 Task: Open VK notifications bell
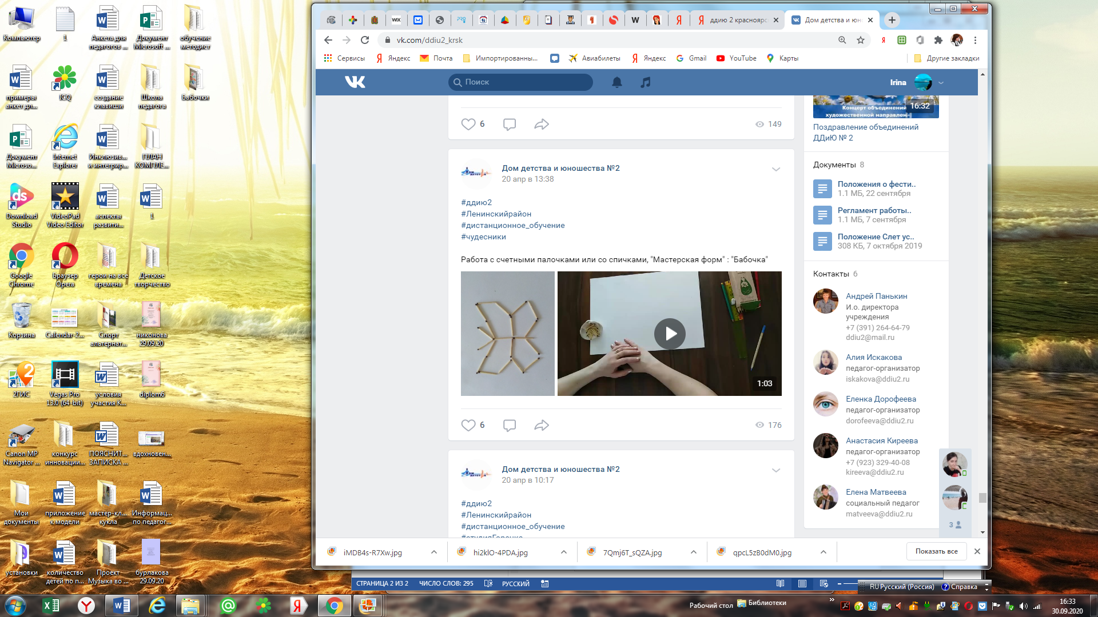click(x=616, y=82)
